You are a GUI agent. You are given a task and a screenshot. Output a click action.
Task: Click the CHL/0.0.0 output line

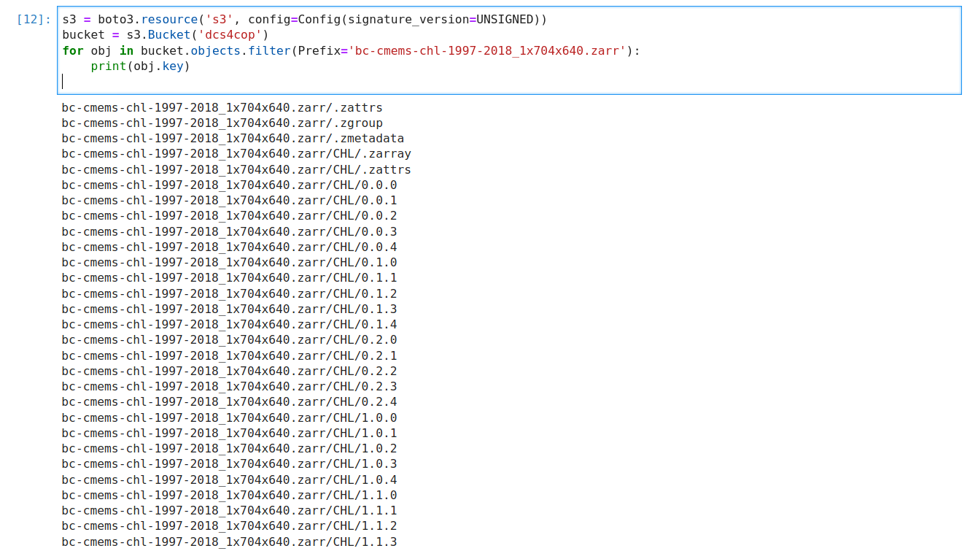tap(230, 185)
